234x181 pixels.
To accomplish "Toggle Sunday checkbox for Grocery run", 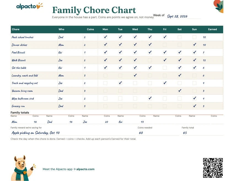I will pos(195,106).
